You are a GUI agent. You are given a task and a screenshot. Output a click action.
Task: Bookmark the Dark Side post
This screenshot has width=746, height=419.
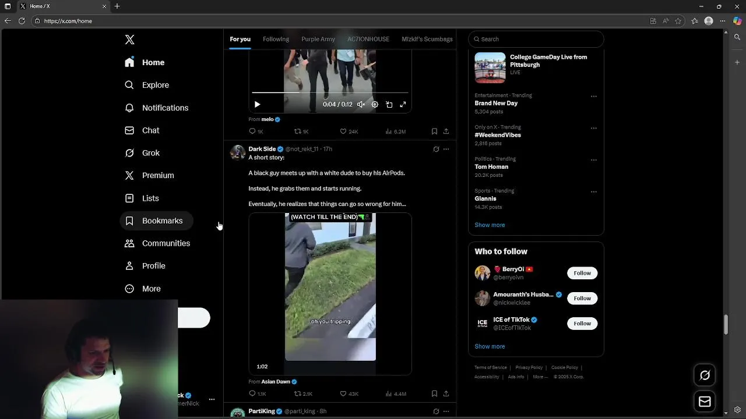[434, 394]
